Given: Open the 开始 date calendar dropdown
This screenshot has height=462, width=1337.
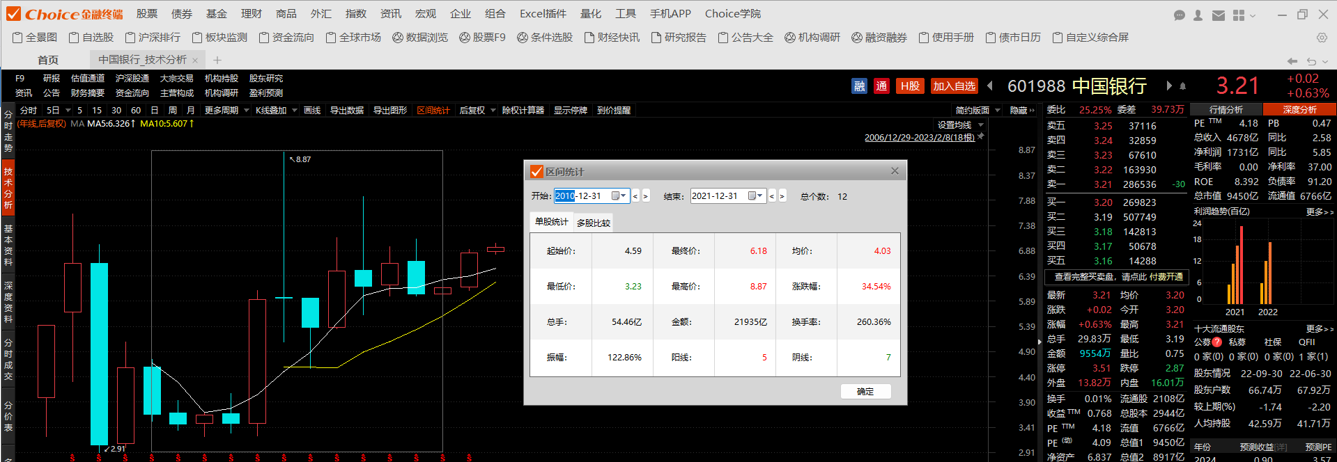Looking at the screenshot, I should [619, 196].
